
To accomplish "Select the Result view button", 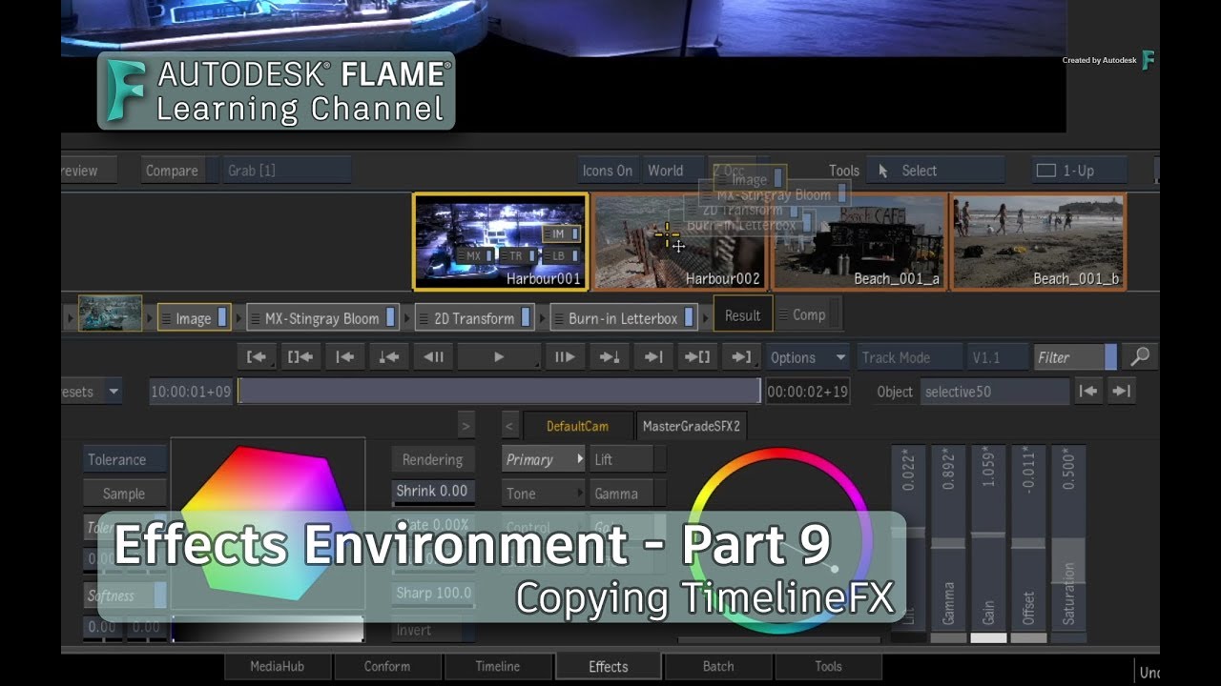I will click(x=743, y=314).
